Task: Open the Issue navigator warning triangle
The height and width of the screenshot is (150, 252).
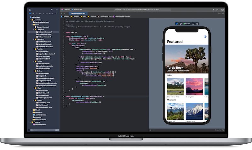Action: [x=43, y=14]
